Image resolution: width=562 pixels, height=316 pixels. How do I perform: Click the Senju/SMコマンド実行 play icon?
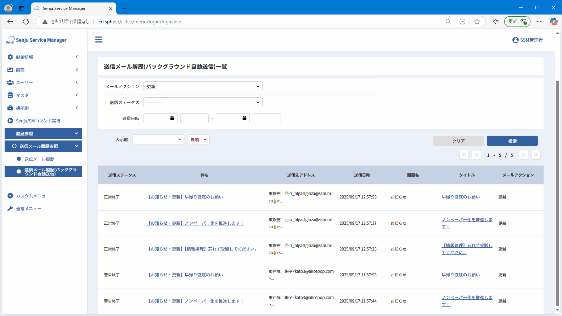pyautogui.click(x=10, y=121)
